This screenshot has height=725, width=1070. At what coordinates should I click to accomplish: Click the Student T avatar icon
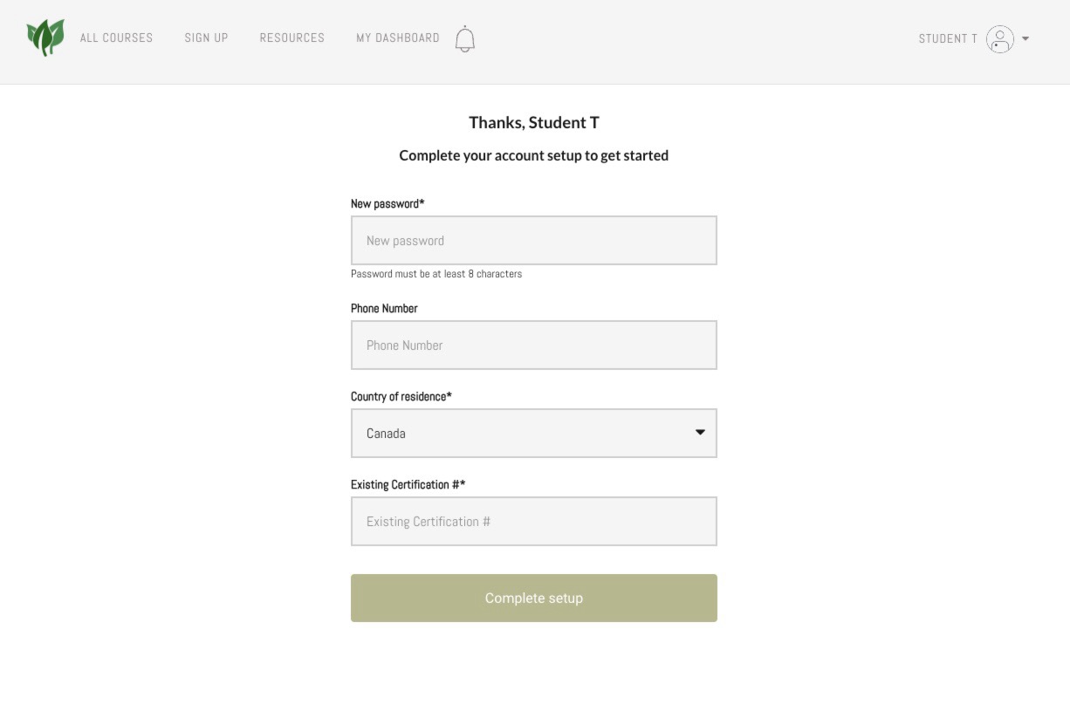pyautogui.click(x=1000, y=38)
